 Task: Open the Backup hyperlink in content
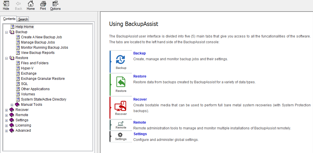pyautogui.click(x=140, y=53)
